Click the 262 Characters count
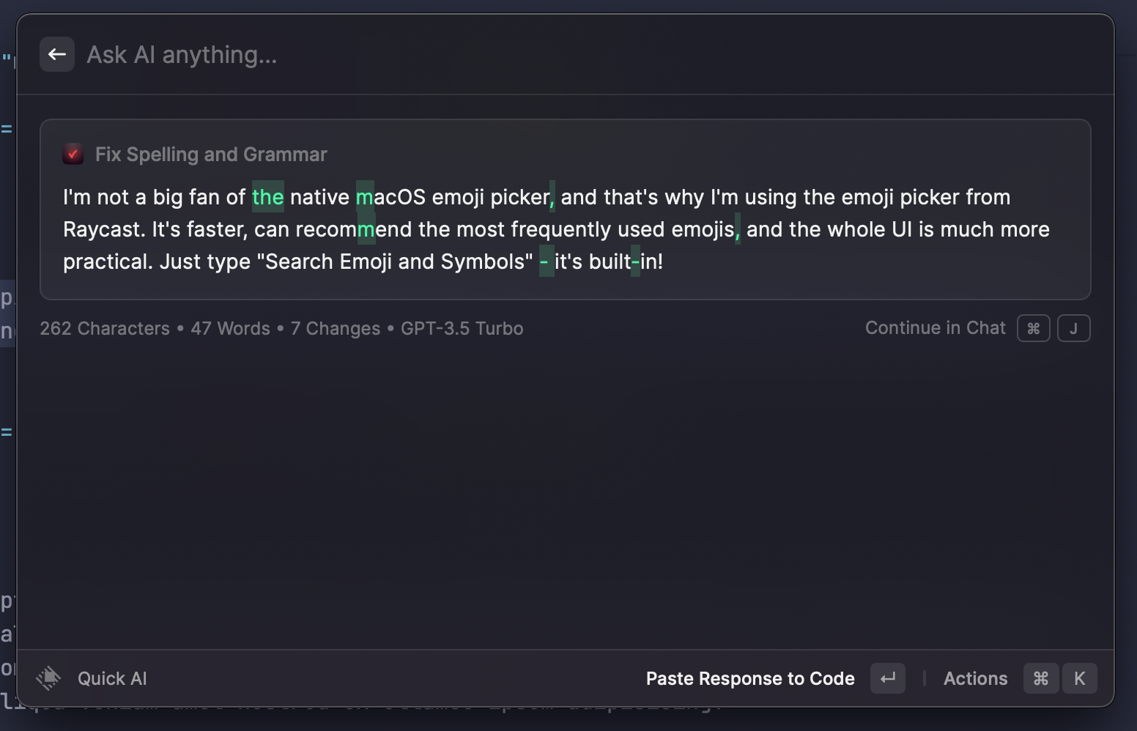 [x=105, y=328]
